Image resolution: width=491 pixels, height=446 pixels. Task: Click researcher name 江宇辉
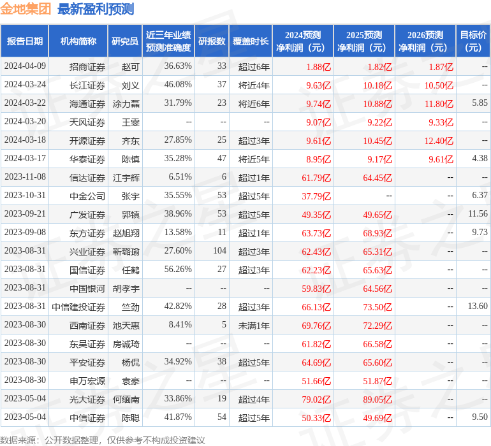tap(126, 178)
